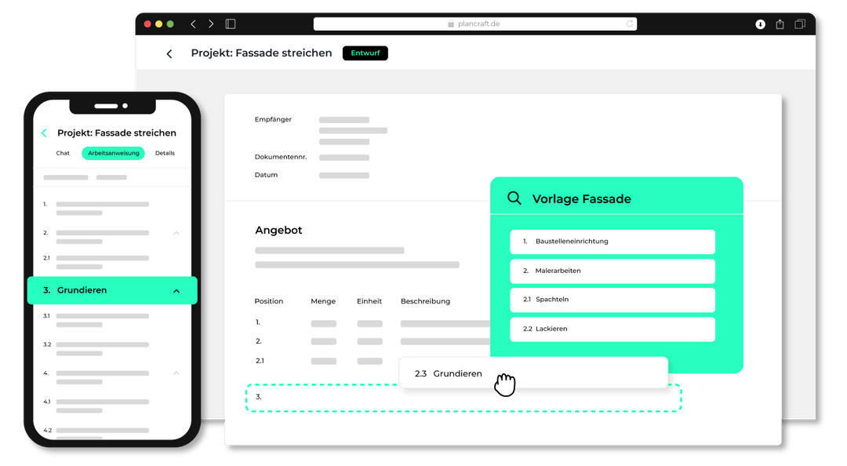Open the Details tab on phone

(165, 153)
